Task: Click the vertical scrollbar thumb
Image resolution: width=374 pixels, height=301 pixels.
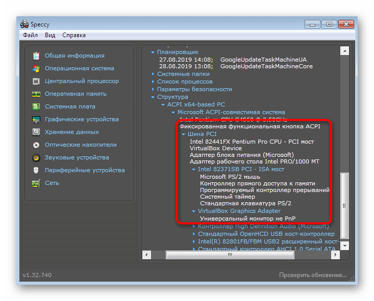Action: click(x=345, y=206)
